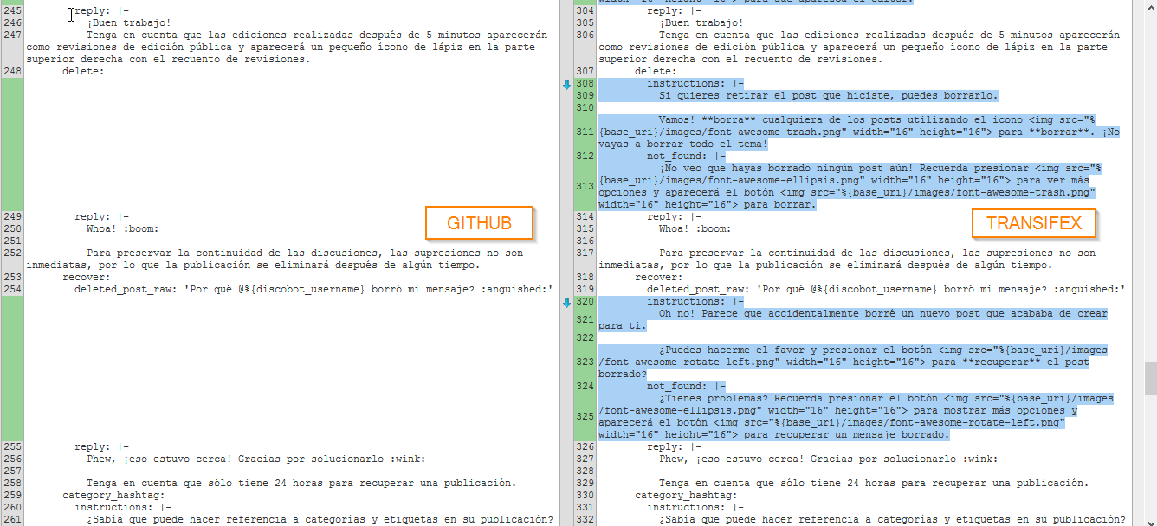Image resolution: width=1157 pixels, height=526 pixels.
Task: Click 'Vamos! **borra**' text on line 311
Action: (708, 120)
